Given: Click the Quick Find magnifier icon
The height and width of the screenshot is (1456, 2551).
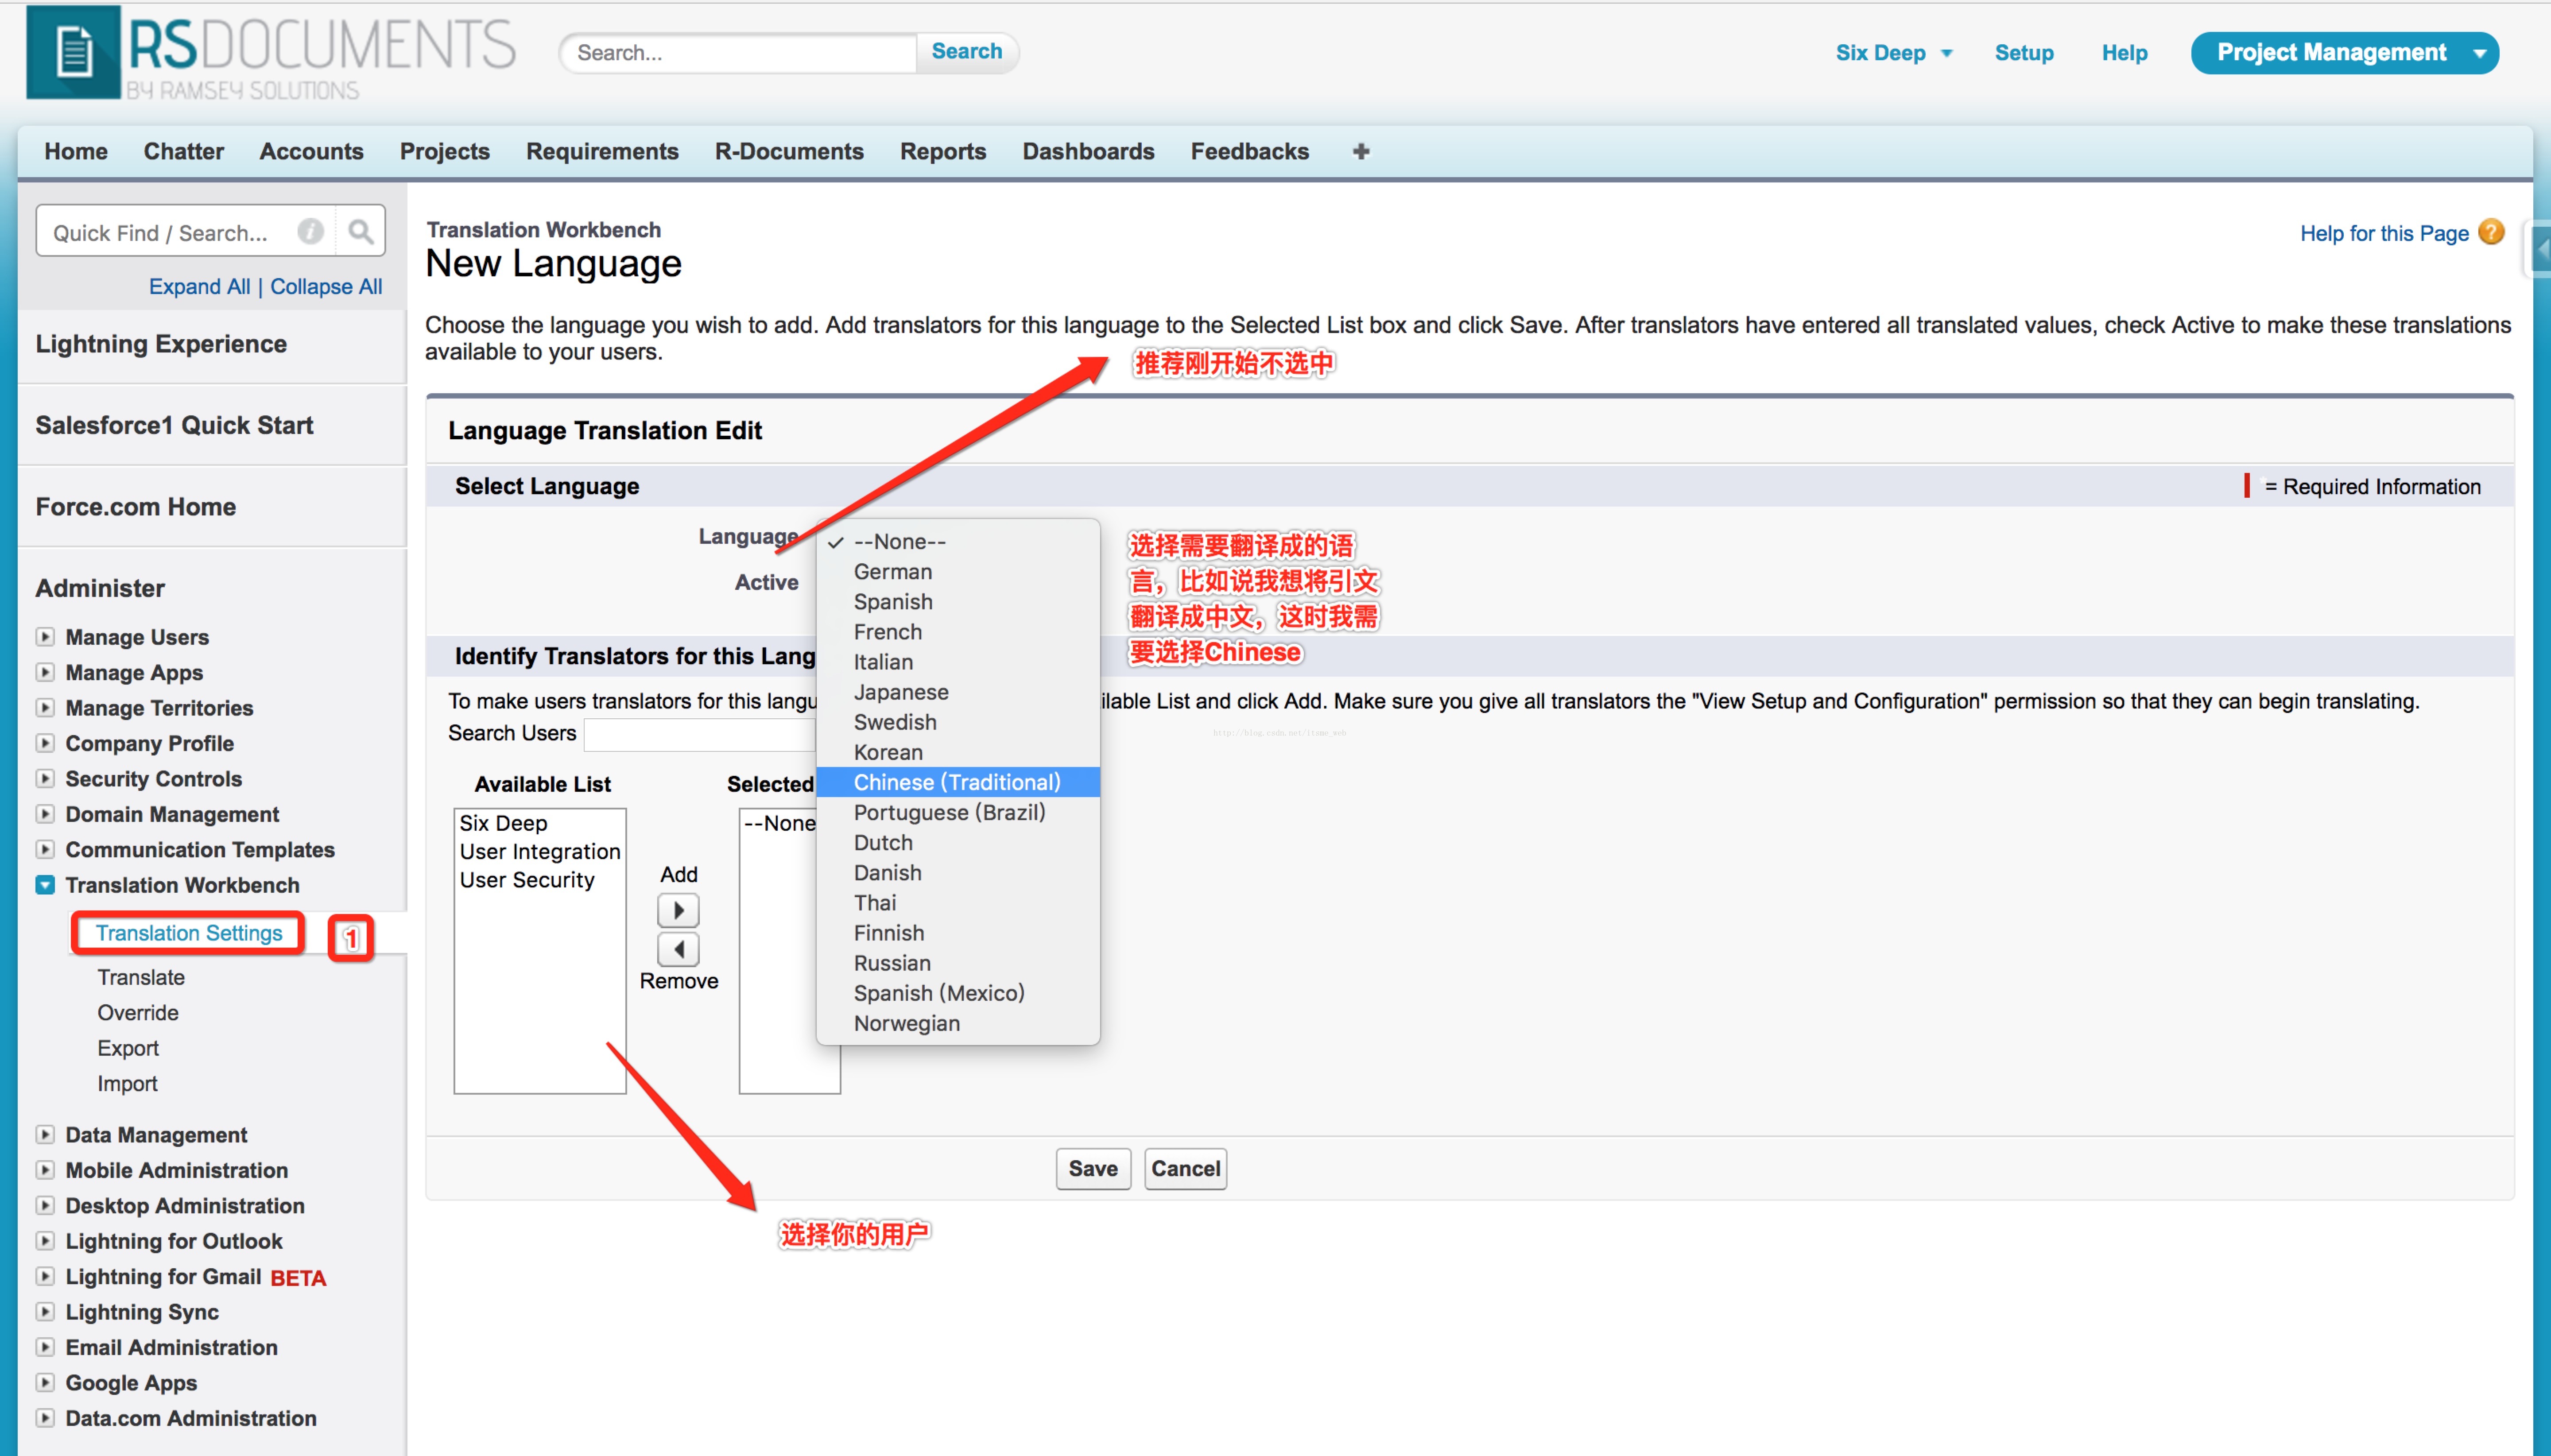Looking at the screenshot, I should tap(360, 232).
